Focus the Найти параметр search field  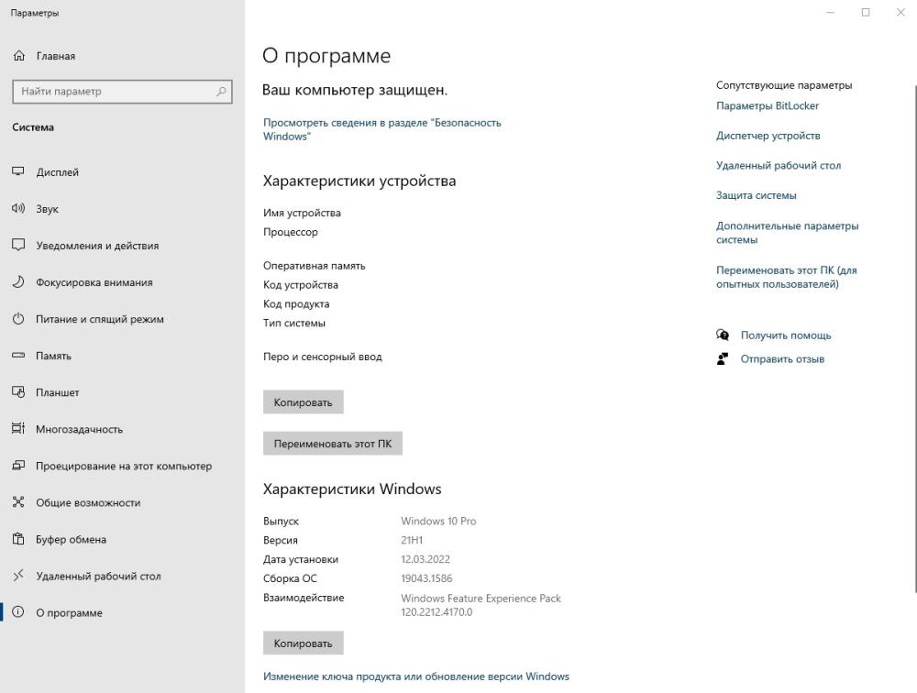[x=122, y=92]
